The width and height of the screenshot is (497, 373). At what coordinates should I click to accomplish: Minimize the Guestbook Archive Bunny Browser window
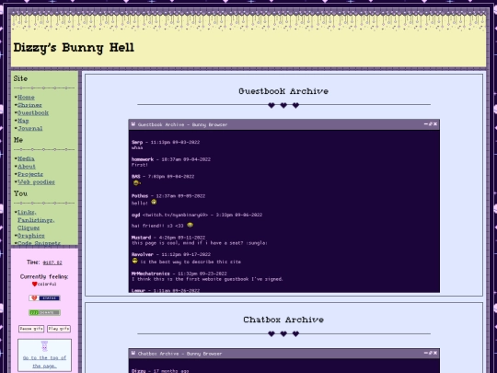point(426,124)
